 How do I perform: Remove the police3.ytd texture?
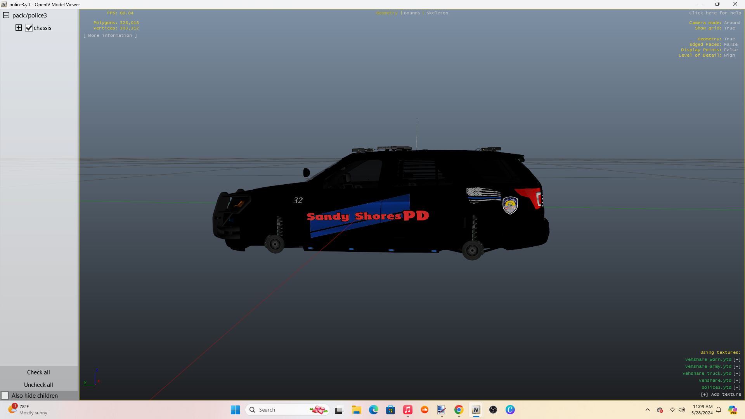click(x=737, y=388)
